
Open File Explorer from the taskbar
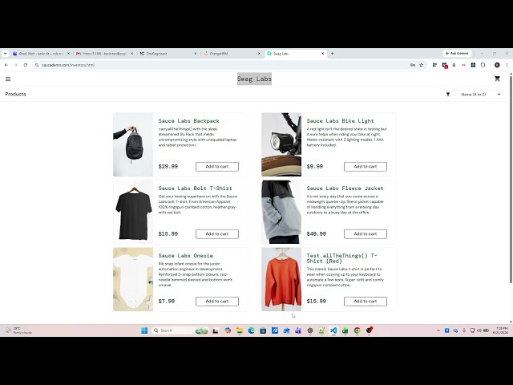240,330
